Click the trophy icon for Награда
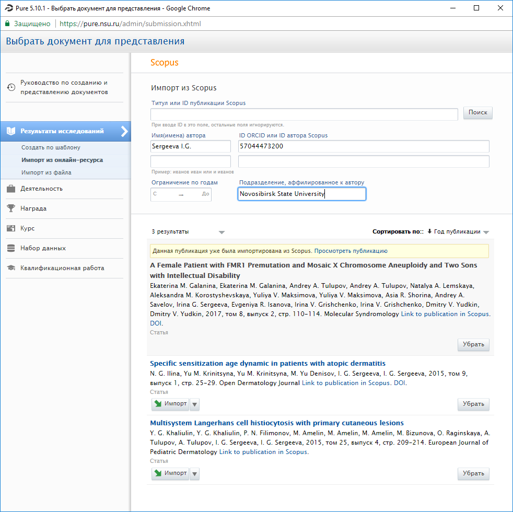 [11, 208]
